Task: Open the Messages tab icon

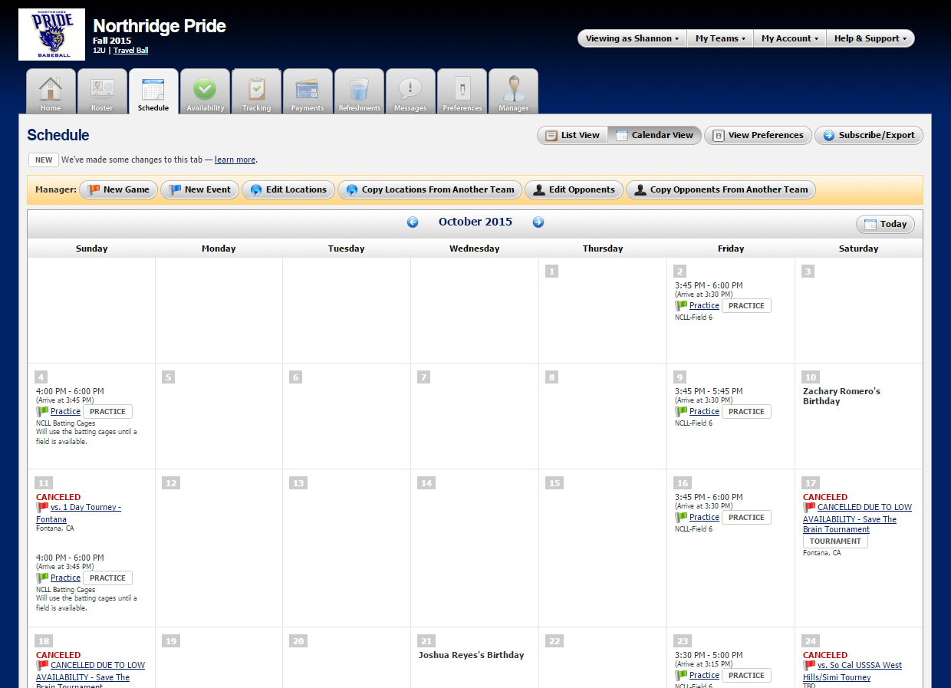Action: pyautogui.click(x=410, y=92)
